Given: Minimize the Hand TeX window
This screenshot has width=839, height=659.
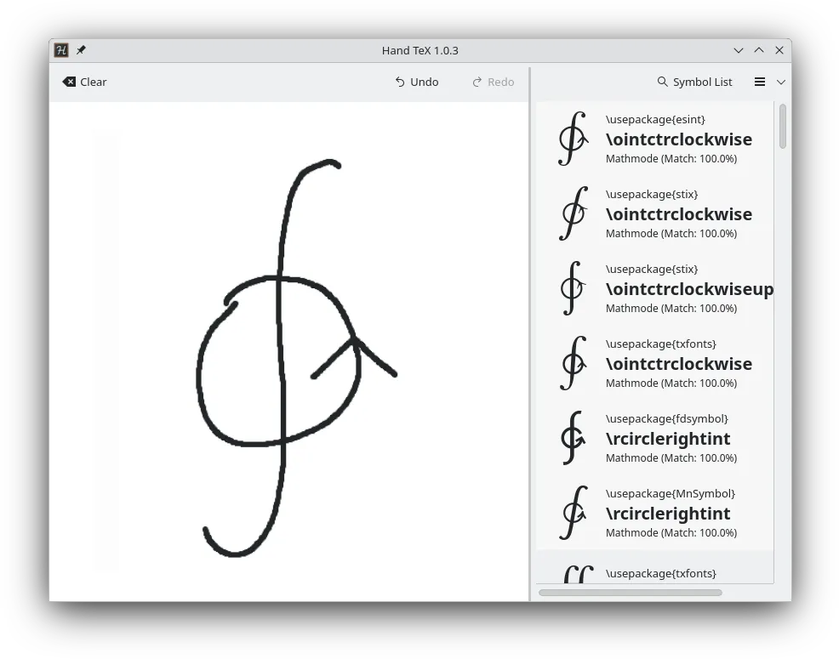Looking at the screenshot, I should (x=739, y=50).
